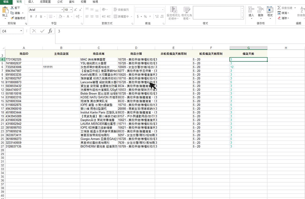
Task: Open the 檔案 (File) tab
Action: (x=6, y=2)
